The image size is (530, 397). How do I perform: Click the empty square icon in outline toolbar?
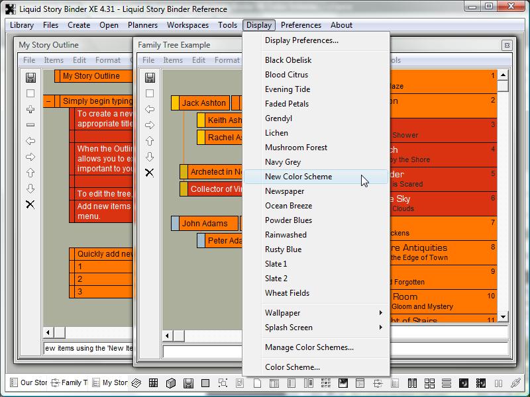pos(30,93)
